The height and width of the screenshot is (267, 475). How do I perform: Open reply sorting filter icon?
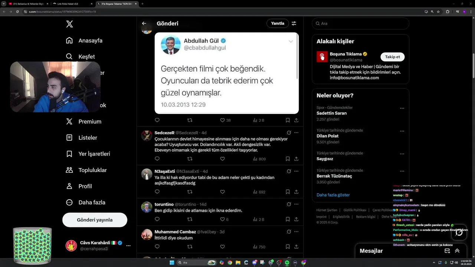(294, 23)
